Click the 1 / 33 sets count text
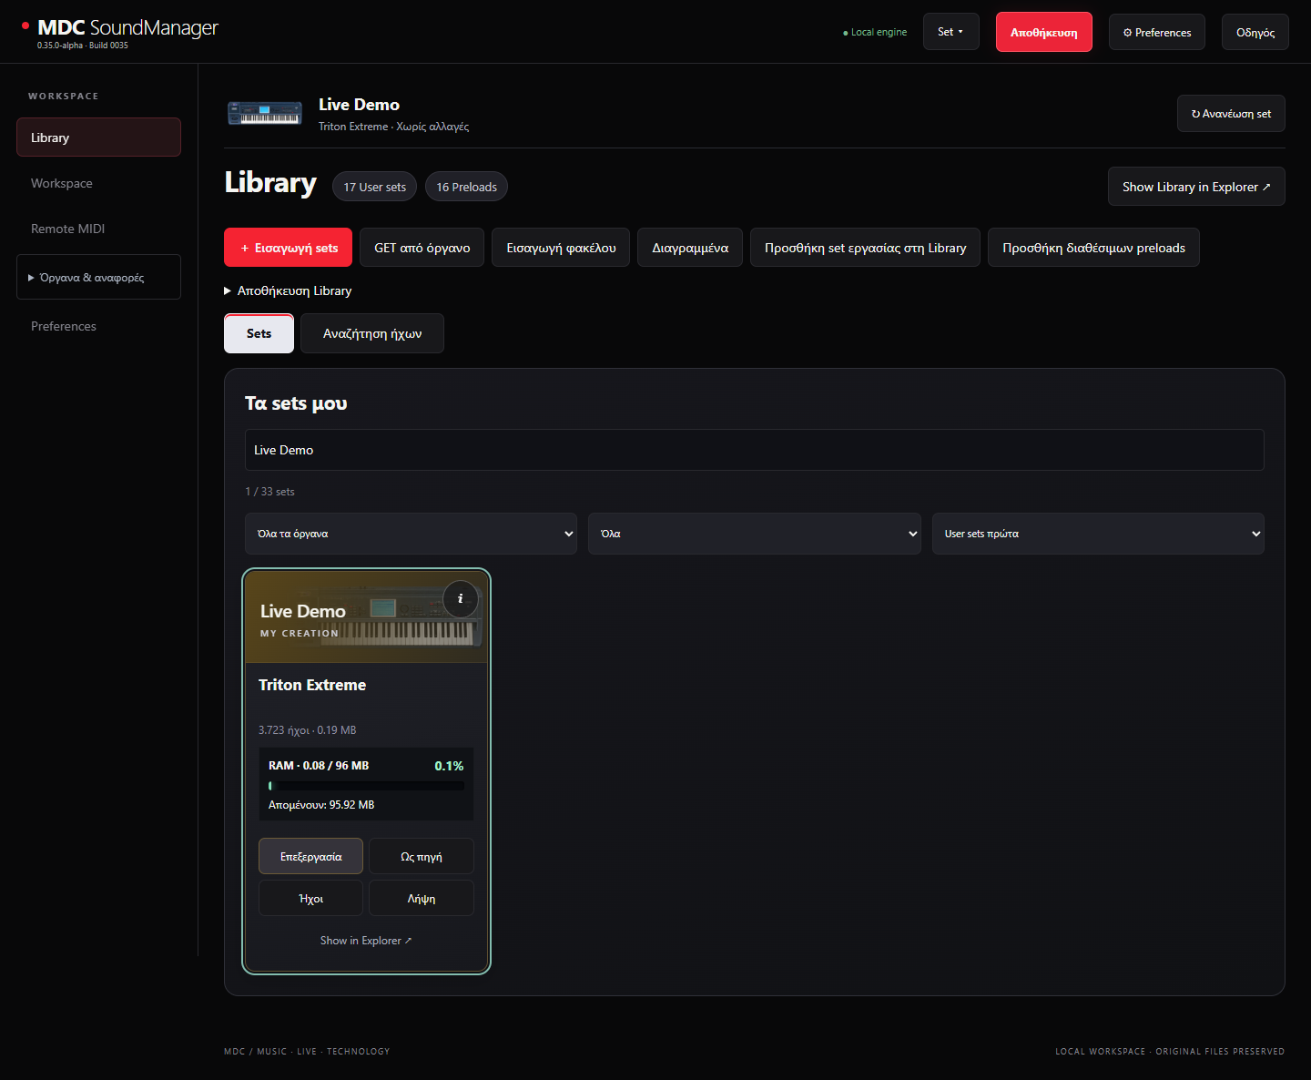Screen dimensions: 1311x1080 pos(269,492)
